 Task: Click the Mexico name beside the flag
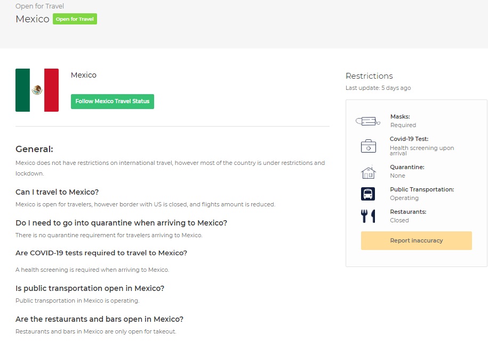(84, 75)
